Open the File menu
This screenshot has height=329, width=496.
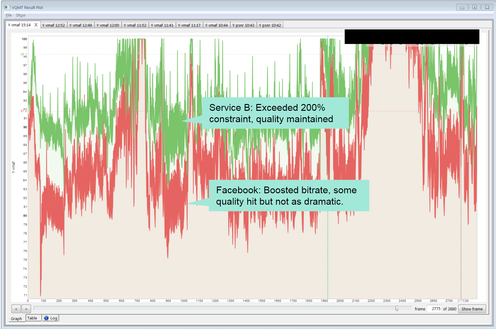(9, 15)
